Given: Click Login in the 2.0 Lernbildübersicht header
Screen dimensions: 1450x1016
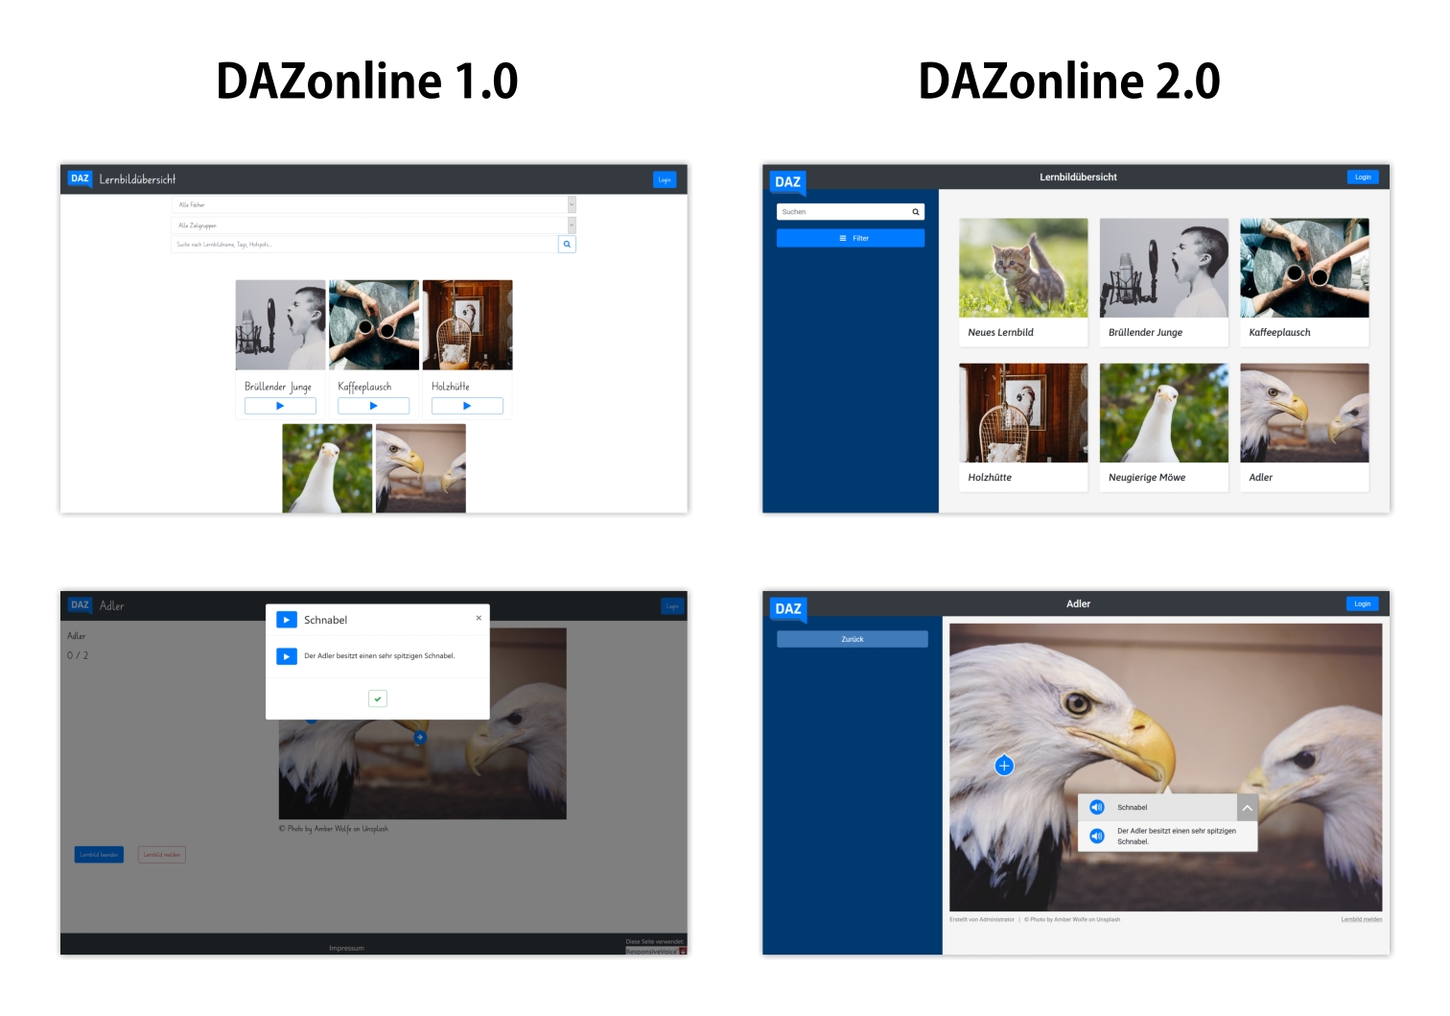Looking at the screenshot, I should point(1363,177).
